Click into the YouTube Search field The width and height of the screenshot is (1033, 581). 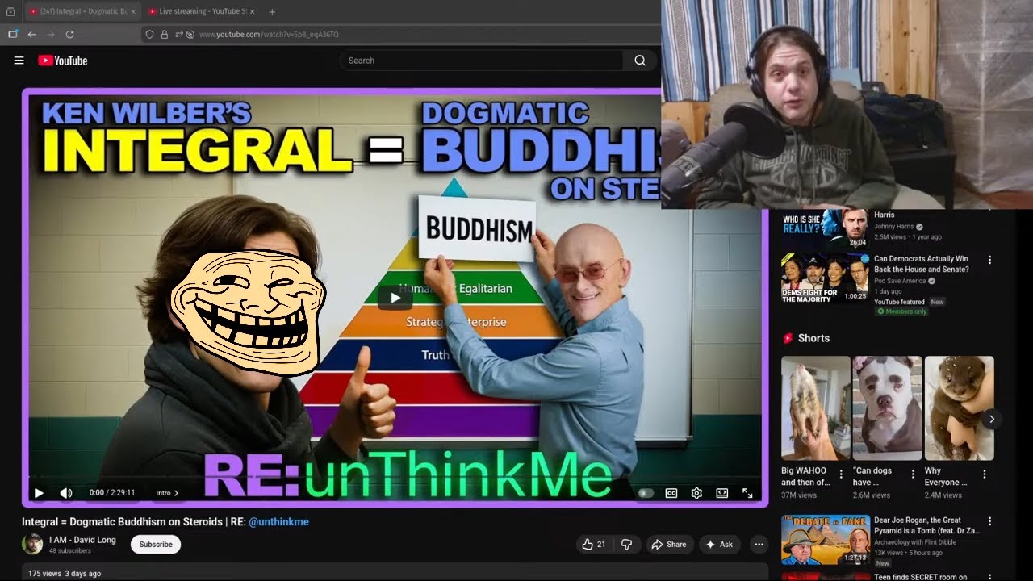(481, 61)
